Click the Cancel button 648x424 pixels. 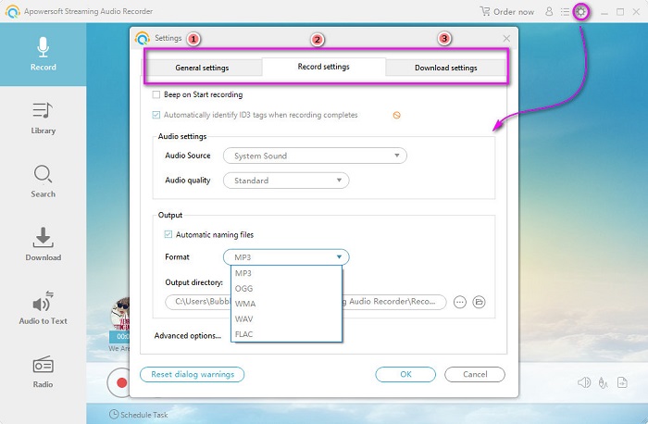pos(475,374)
